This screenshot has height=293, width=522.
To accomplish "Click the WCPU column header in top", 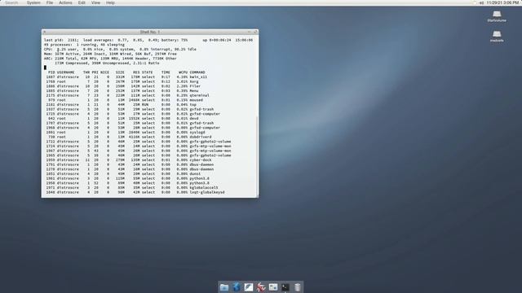I will [x=183, y=72].
